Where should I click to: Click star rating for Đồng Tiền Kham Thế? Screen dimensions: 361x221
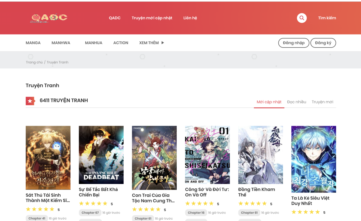252,204
